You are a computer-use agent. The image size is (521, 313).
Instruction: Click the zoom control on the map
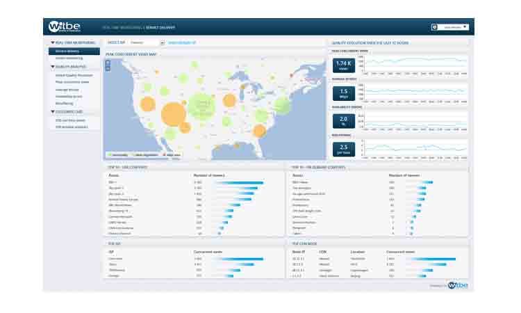click(108, 65)
